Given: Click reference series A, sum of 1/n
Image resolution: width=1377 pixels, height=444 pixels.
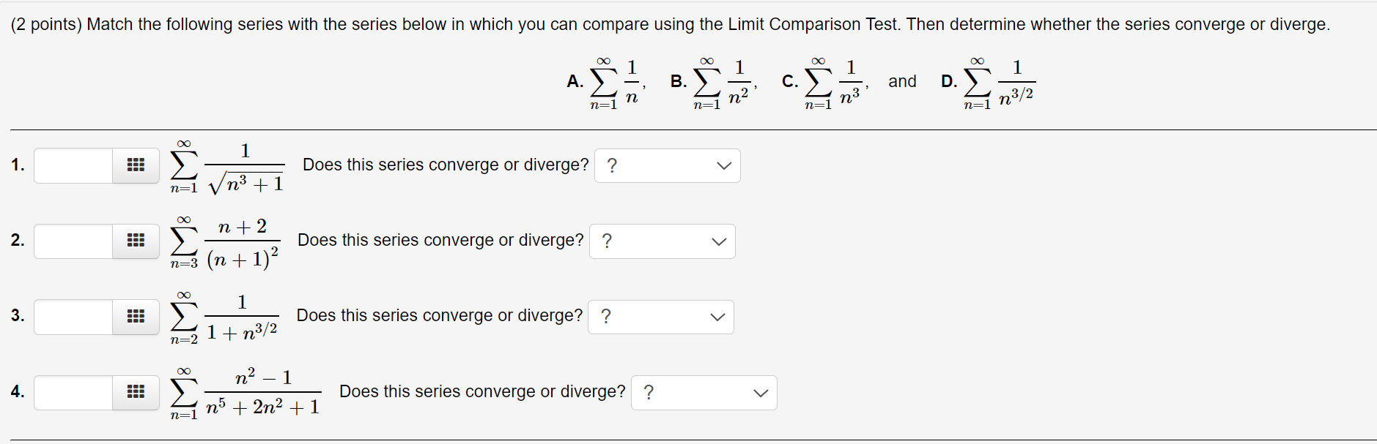Looking at the screenshot, I should point(614,82).
